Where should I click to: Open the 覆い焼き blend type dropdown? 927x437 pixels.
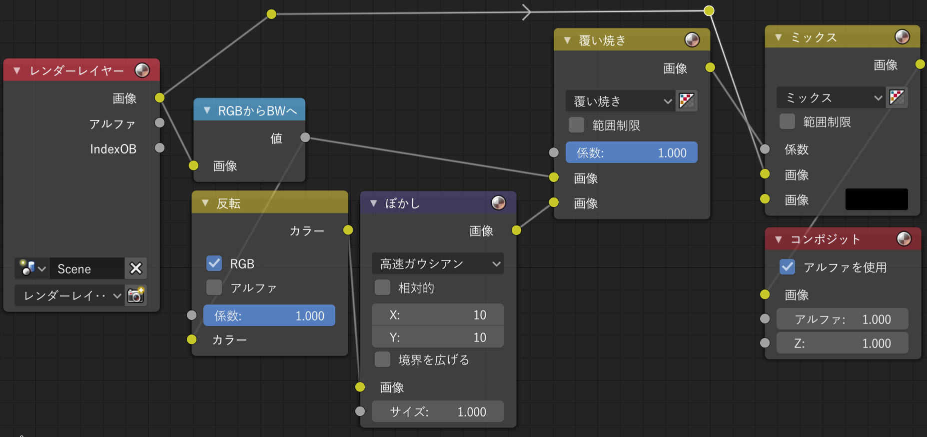click(620, 101)
